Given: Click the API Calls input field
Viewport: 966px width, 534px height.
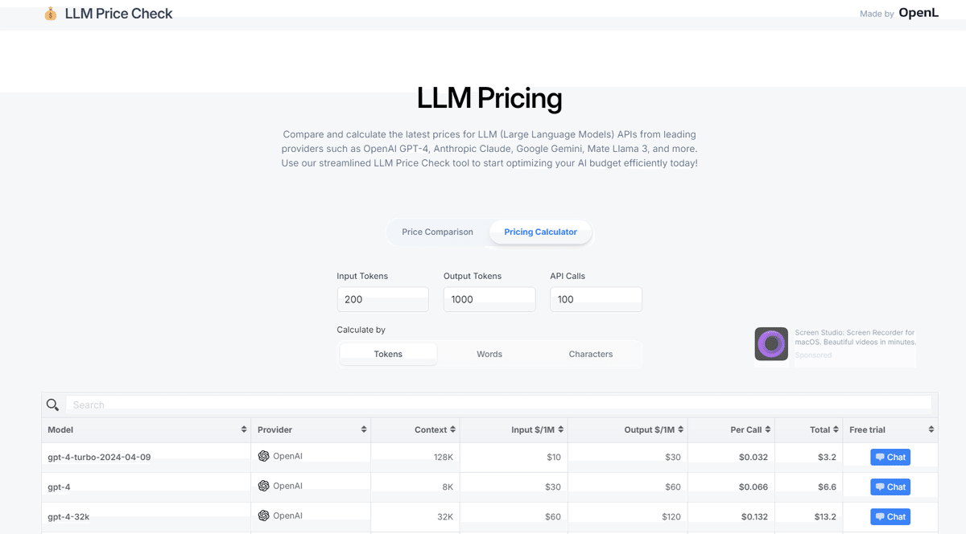Looking at the screenshot, I should point(596,298).
